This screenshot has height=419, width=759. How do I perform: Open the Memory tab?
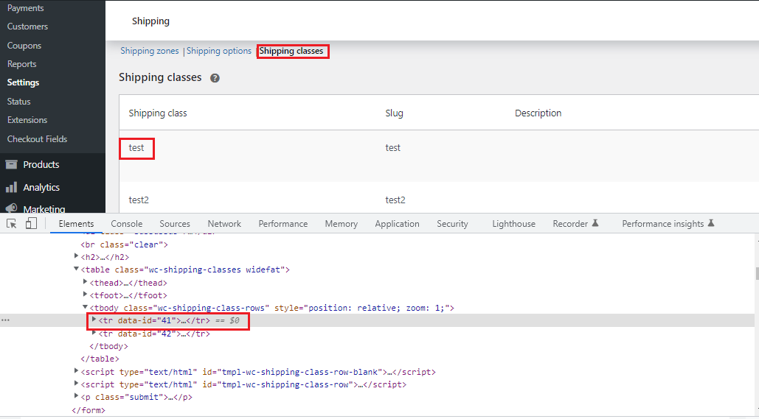point(342,224)
